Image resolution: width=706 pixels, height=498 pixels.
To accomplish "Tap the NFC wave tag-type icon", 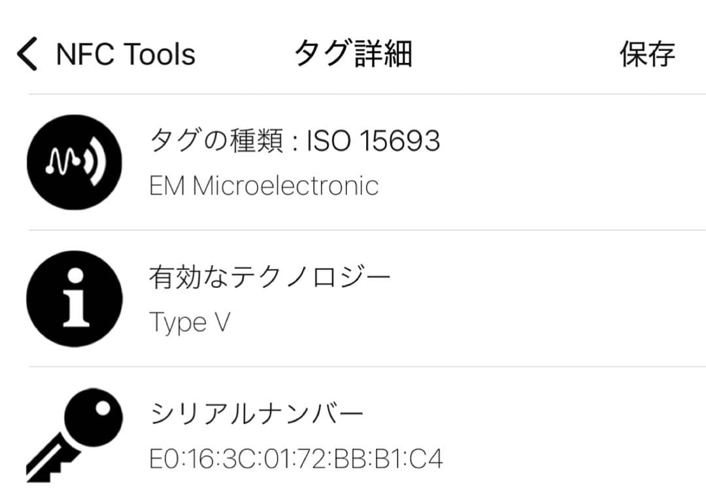I will tap(74, 162).
